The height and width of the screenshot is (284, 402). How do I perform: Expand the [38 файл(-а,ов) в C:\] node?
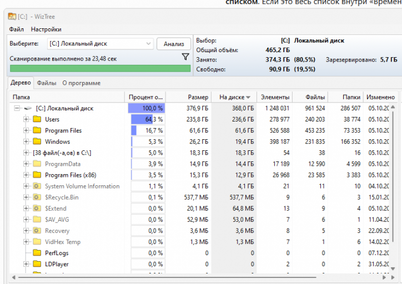coord(26,153)
